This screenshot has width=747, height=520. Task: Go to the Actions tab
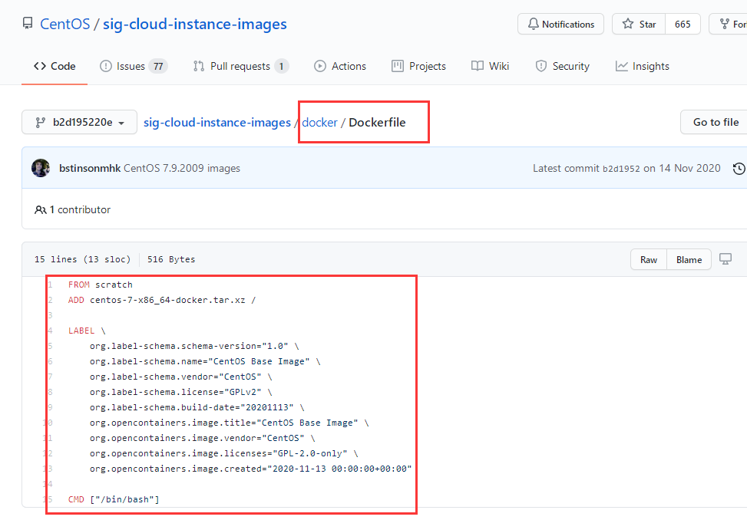tap(340, 66)
